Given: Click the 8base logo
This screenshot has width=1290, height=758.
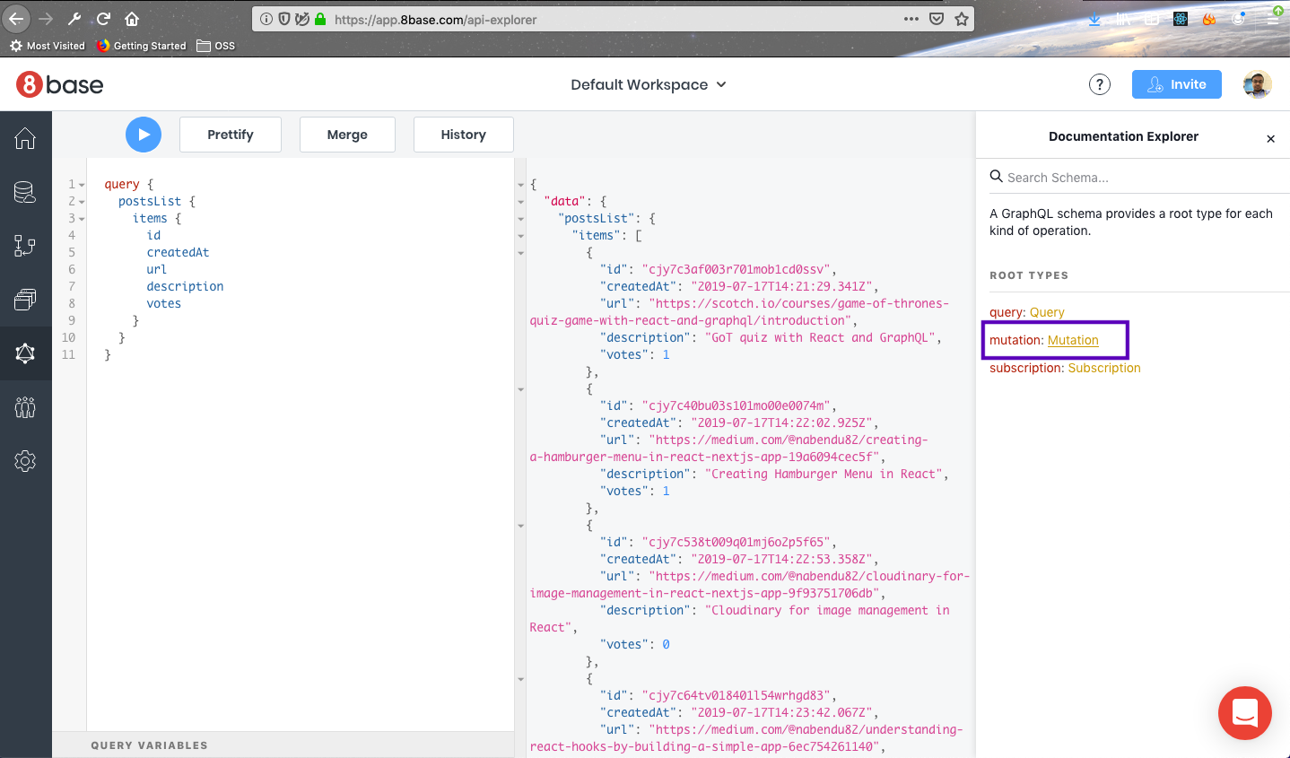Looking at the screenshot, I should (60, 84).
